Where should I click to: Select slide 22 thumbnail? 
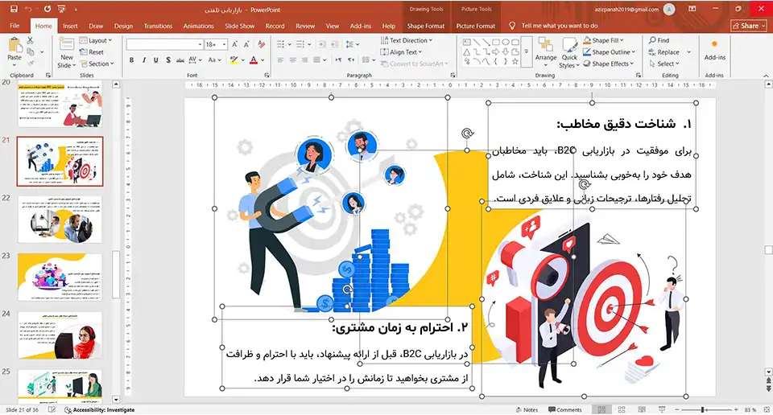[x=60, y=219]
